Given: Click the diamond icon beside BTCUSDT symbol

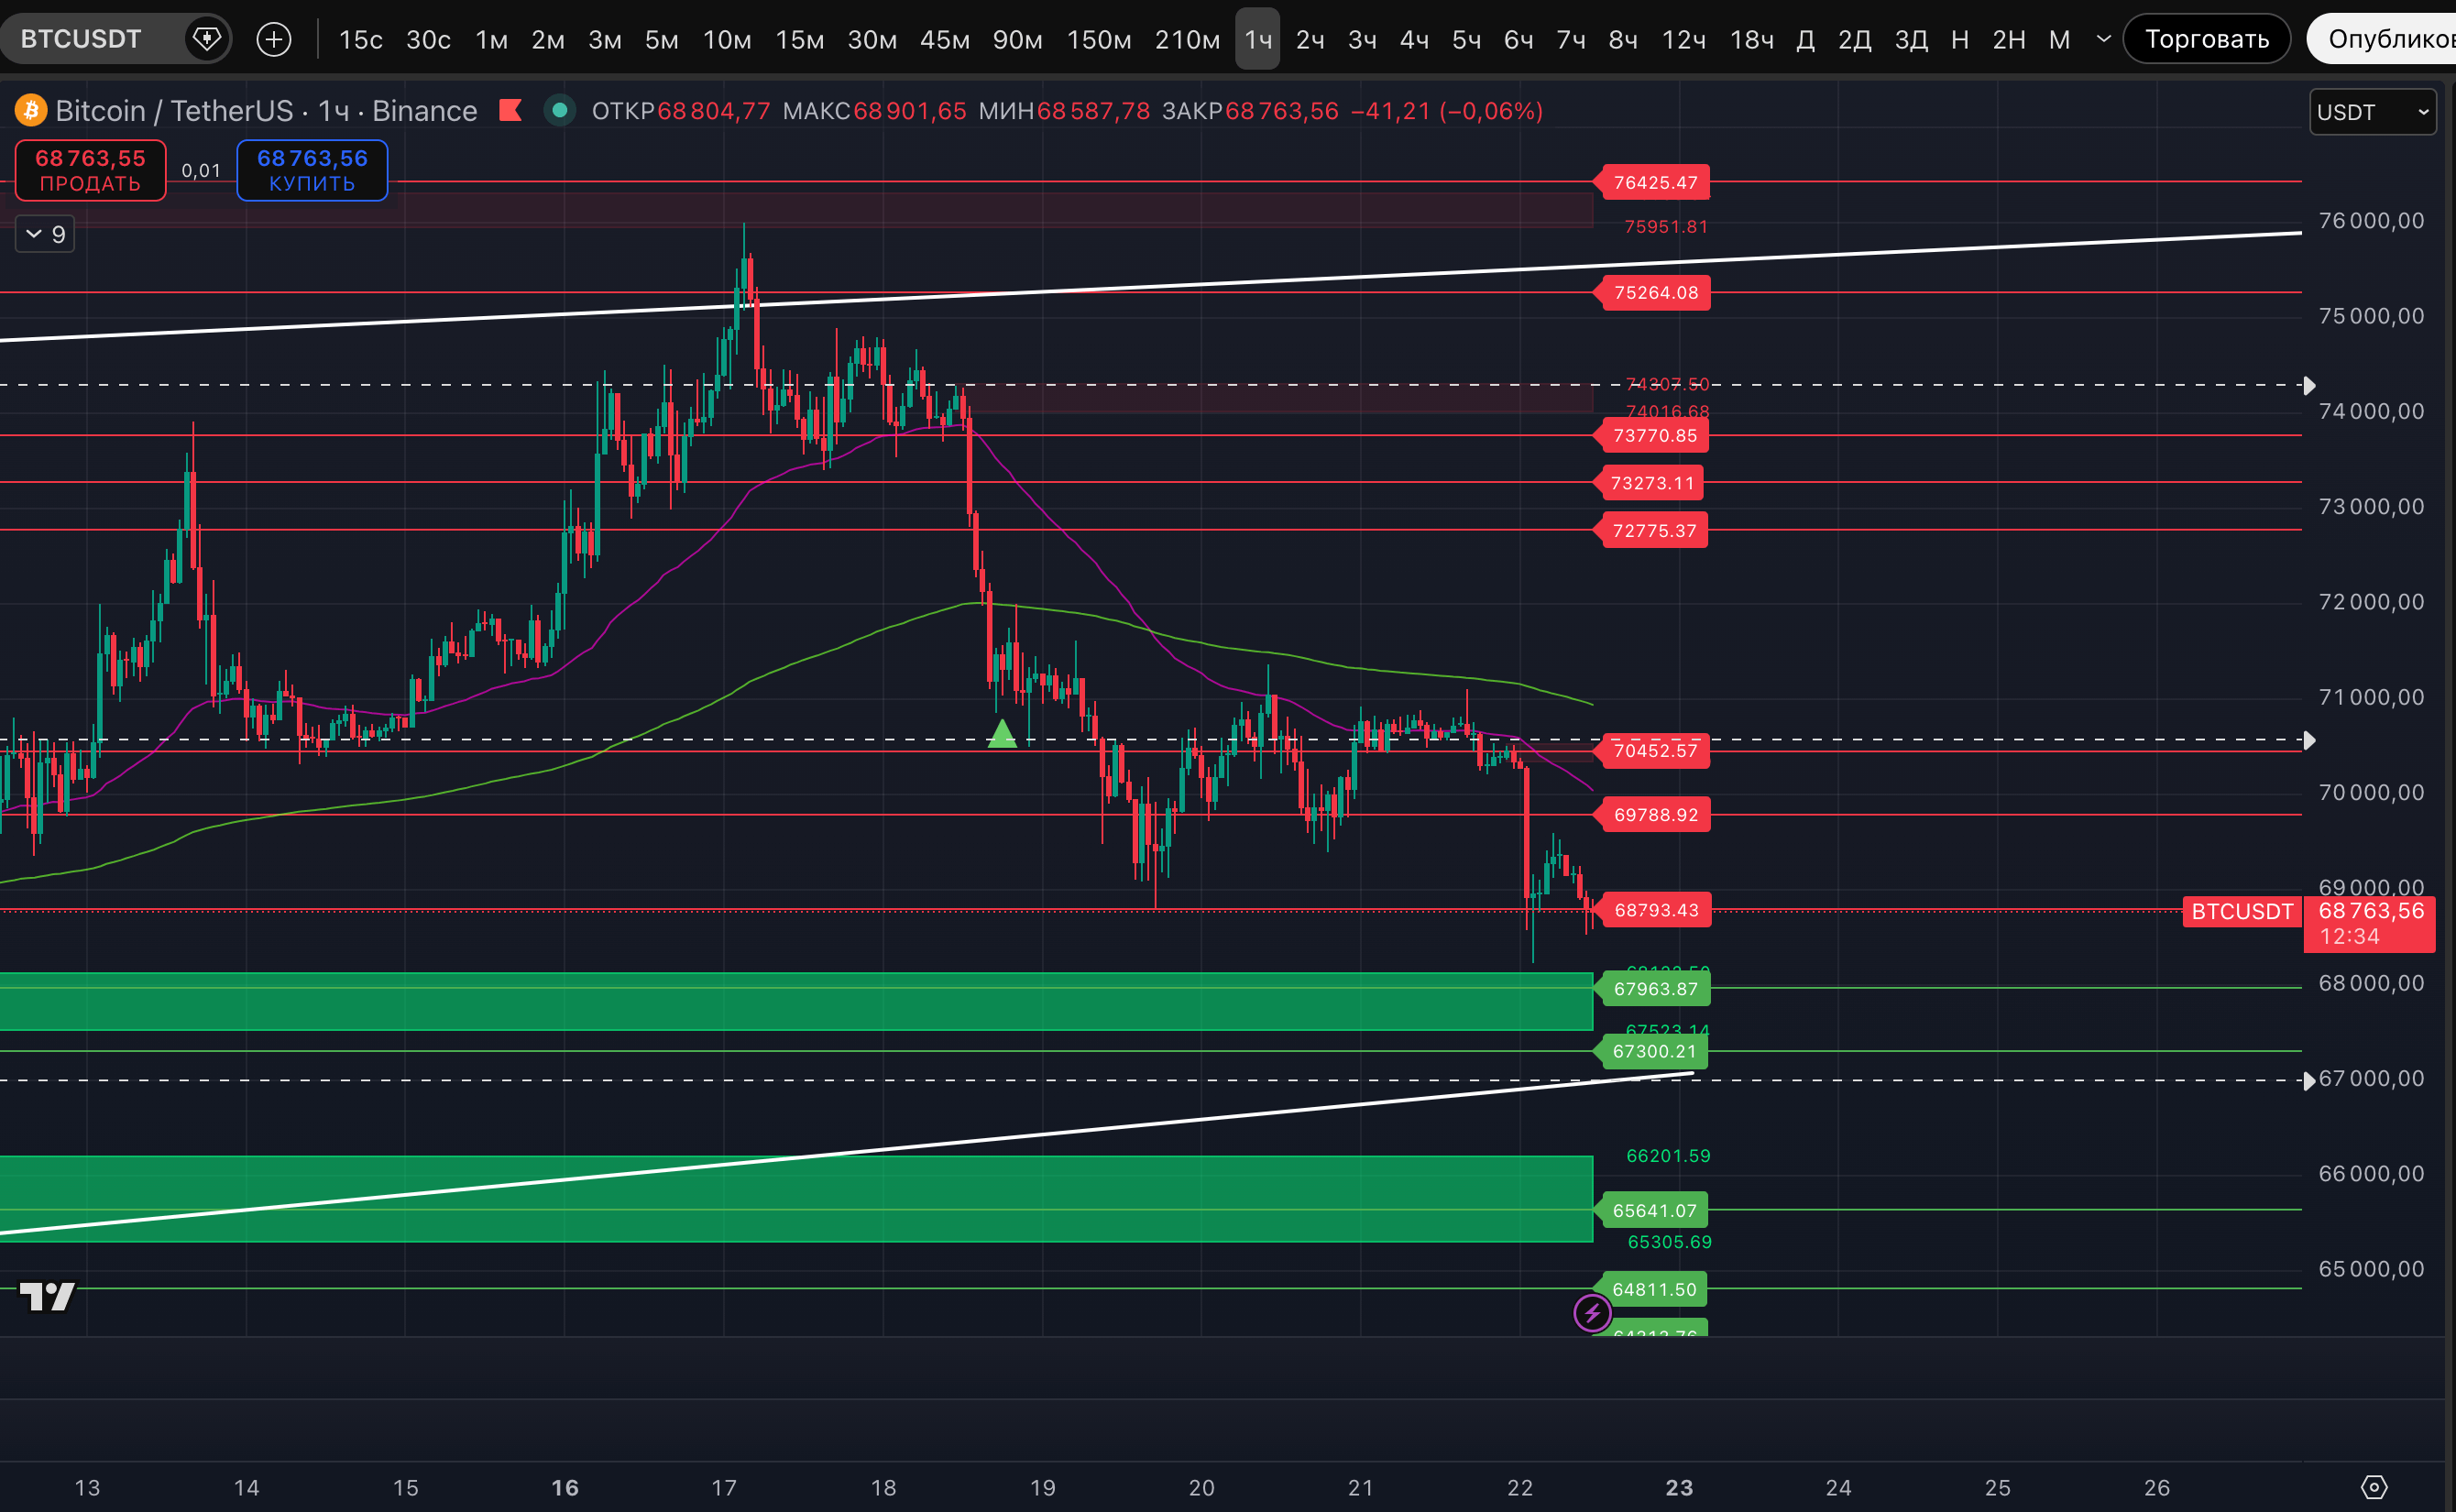Looking at the screenshot, I should (207, 39).
